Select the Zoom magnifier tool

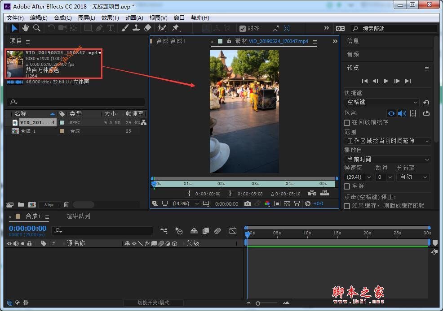37,28
